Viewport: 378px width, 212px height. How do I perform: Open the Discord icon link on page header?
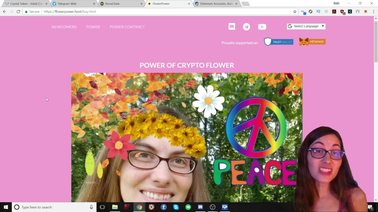[x=232, y=27]
